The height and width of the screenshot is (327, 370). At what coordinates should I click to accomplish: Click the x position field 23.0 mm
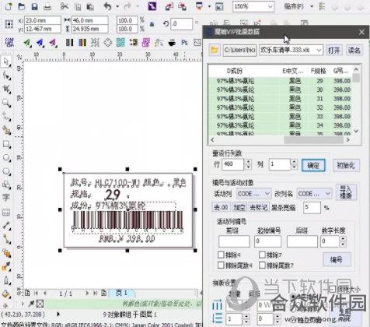[43, 20]
